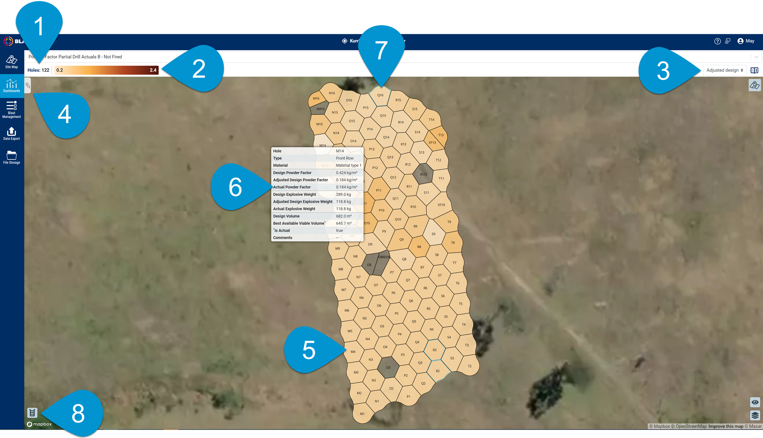Select hole T2 polygon
Screen dimensions: 763x438
tap(469, 366)
